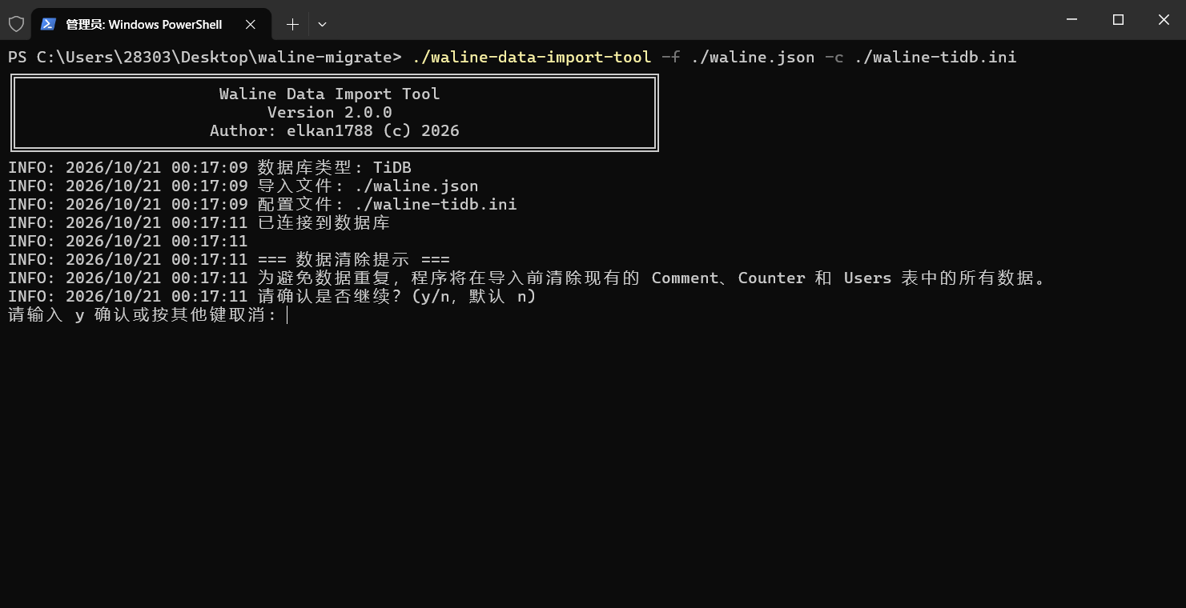Click the './waline.json' argument in command line
This screenshot has height=608, width=1186.
tap(753, 57)
